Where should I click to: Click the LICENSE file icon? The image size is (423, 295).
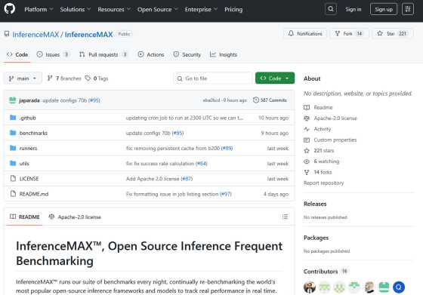point(13,178)
